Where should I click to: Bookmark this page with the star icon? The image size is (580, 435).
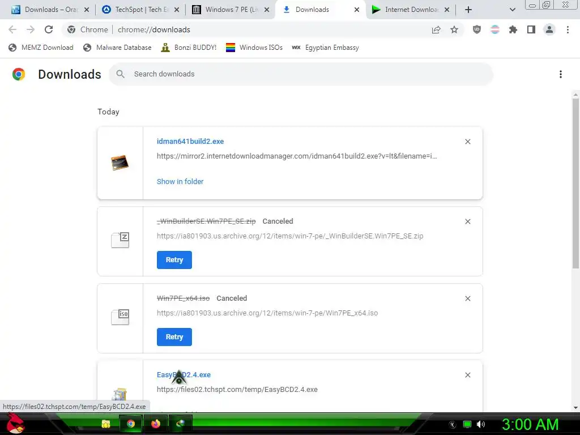[x=454, y=29]
